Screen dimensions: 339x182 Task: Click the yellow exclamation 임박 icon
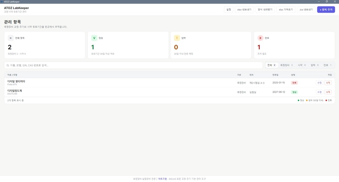click(177, 38)
